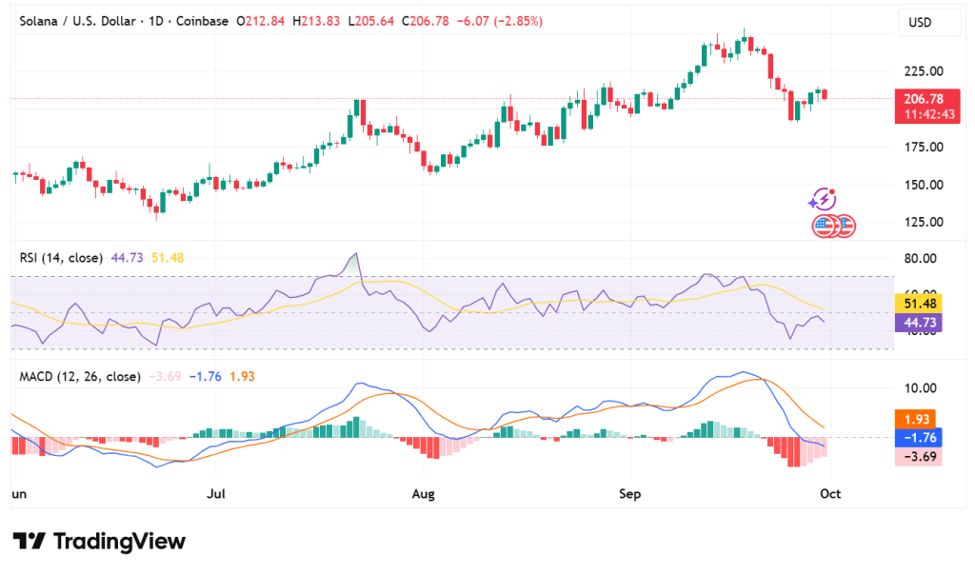Click the leftmost US flag event icon
The width and height of the screenshot is (975, 574).
tap(823, 227)
